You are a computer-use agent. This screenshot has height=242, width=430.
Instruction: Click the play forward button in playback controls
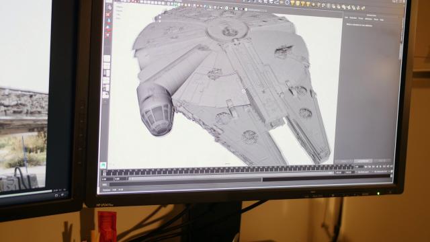(380, 166)
